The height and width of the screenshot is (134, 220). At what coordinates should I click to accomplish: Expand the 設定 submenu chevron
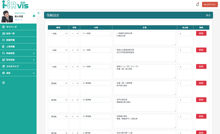pos(34,73)
